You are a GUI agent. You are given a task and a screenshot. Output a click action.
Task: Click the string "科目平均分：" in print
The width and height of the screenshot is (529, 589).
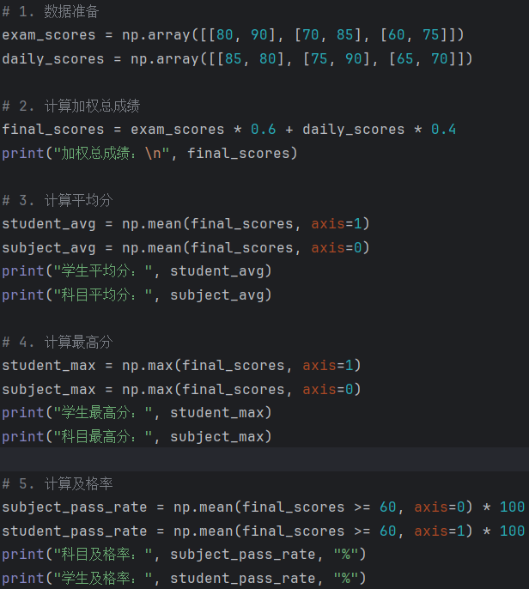click(103, 294)
